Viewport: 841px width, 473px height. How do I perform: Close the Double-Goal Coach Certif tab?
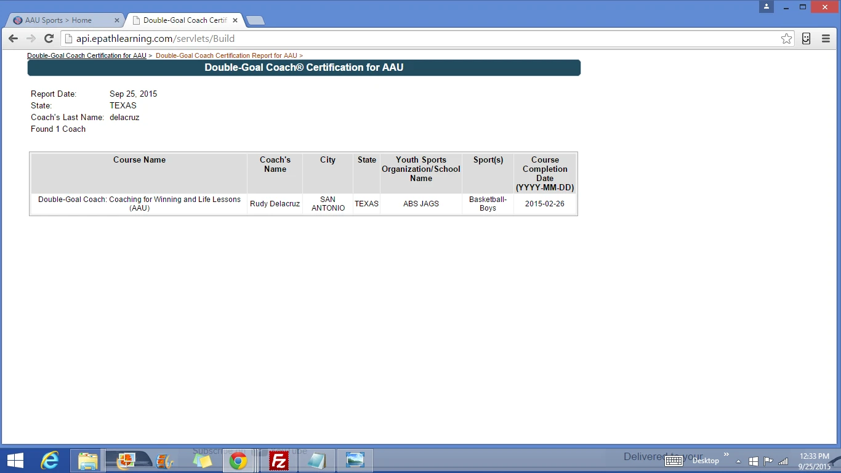[235, 20]
